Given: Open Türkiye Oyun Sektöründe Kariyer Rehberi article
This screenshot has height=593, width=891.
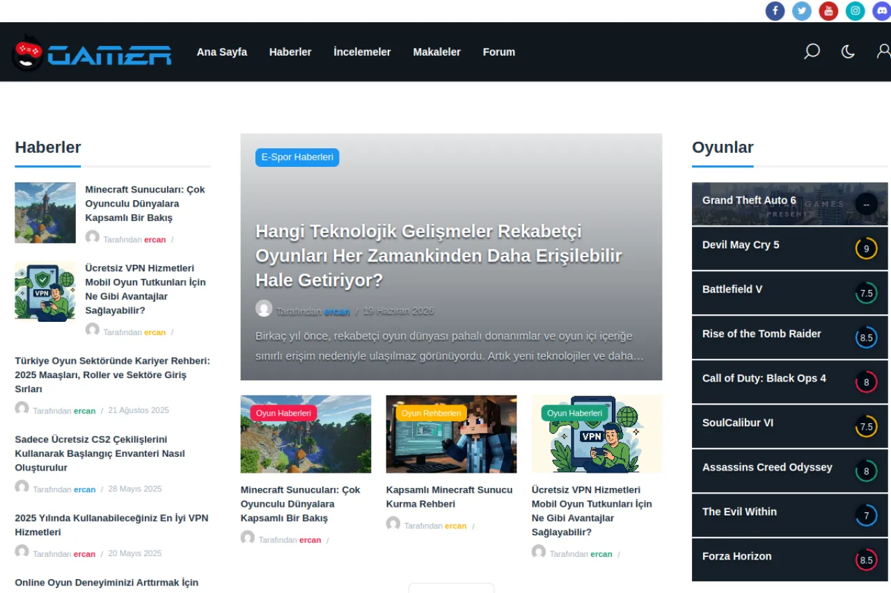Looking at the screenshot, I should [x=112, y=375].
